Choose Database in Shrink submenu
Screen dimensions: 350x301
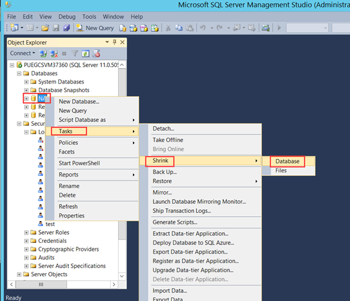[x=289, y=161]
